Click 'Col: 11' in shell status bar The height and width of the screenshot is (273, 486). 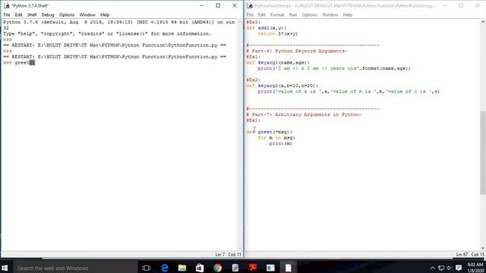click(235, 255)
